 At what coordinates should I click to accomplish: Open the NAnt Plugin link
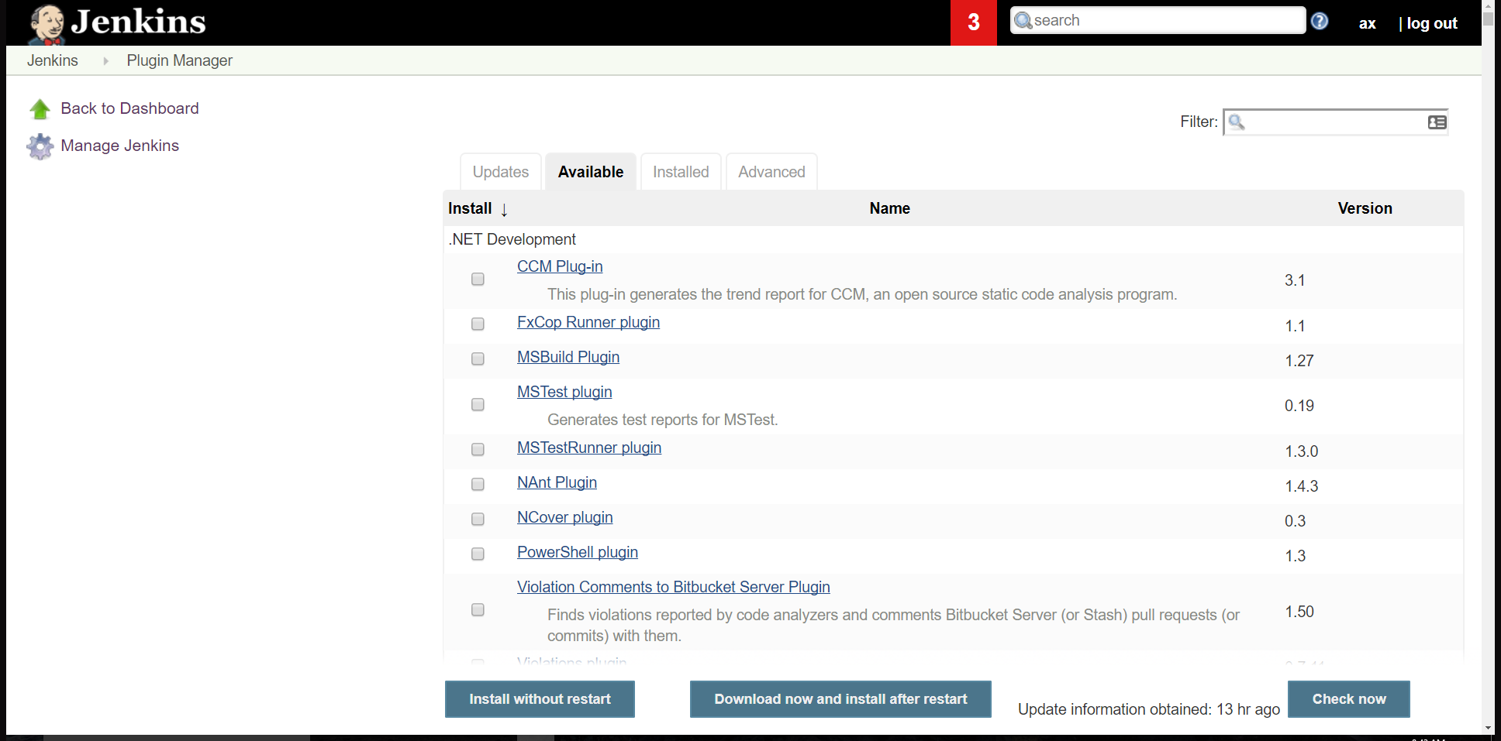(557, 482)
